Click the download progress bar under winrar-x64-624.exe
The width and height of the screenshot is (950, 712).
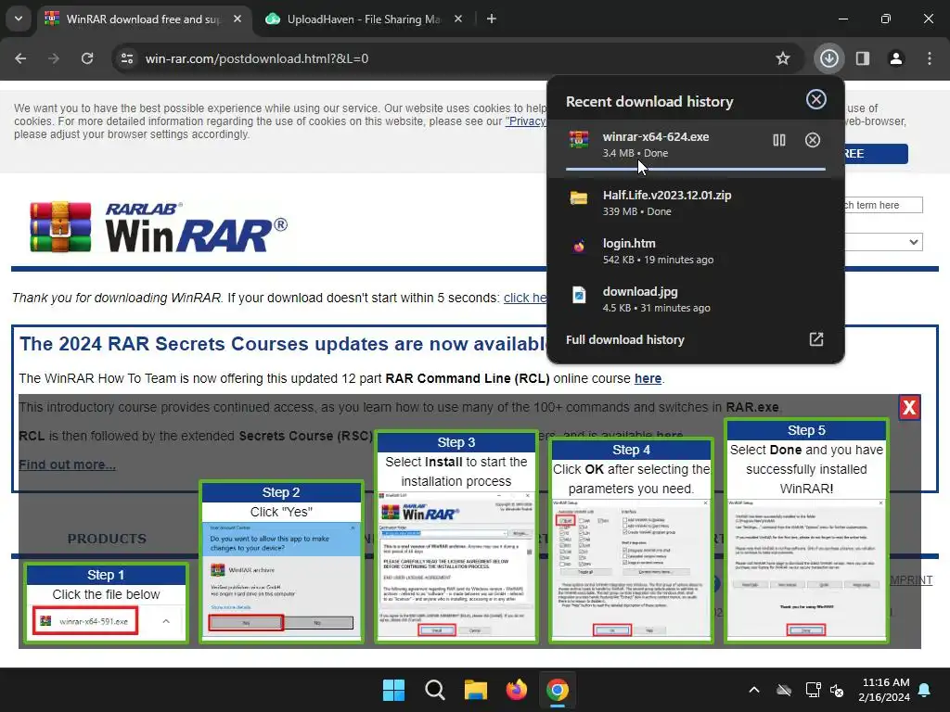pyautogui.click(x=696, y=169)
